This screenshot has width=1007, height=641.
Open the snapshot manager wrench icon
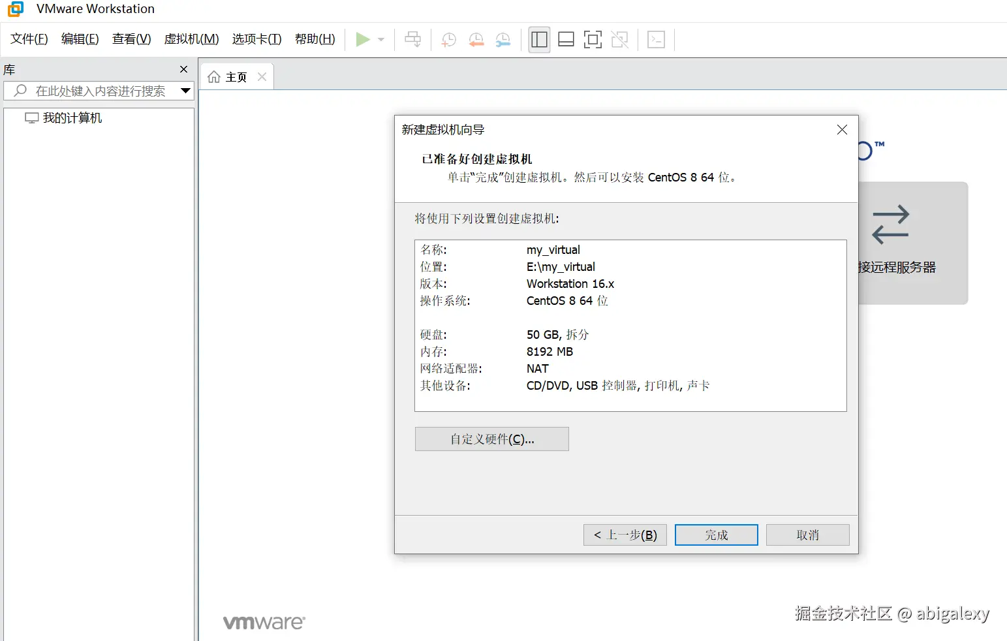503,39
